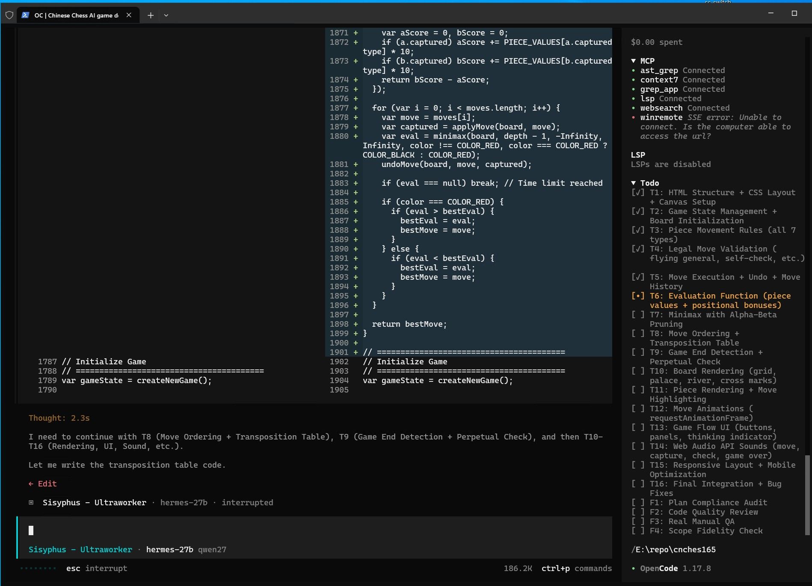Open the new-tab profile dropdown arrow
Image resolution: width=812 pixels, height=586 pixels.
click(166, 15)
